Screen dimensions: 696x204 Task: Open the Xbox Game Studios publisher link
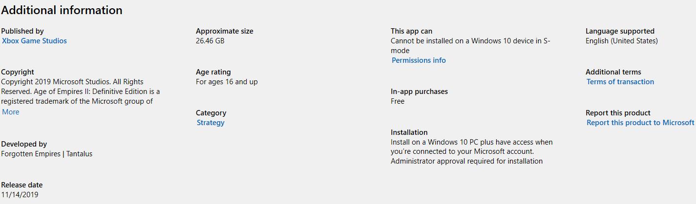click(x=34, y=41)
